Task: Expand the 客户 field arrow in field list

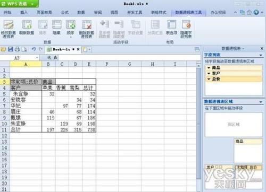Action: click(209, 73)
